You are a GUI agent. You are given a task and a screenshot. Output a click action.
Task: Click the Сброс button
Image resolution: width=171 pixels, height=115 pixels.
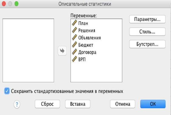[47, 104]
